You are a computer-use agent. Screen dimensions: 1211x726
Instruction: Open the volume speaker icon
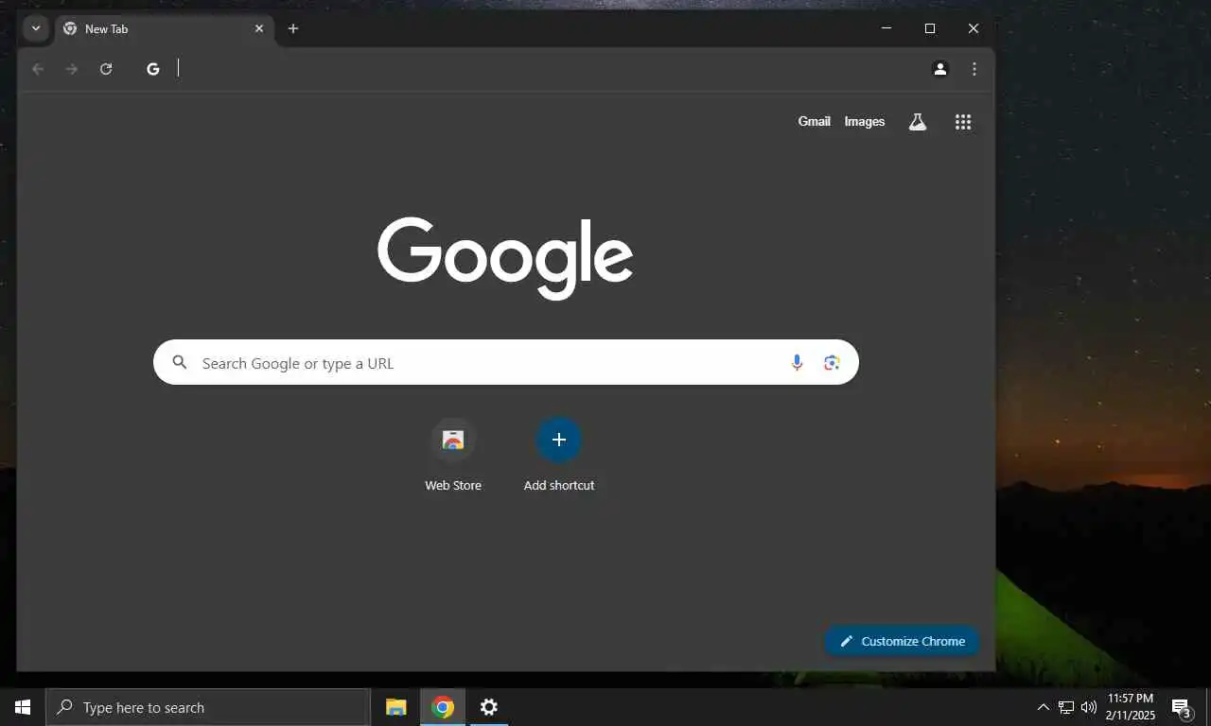[x=1089, y=707]
